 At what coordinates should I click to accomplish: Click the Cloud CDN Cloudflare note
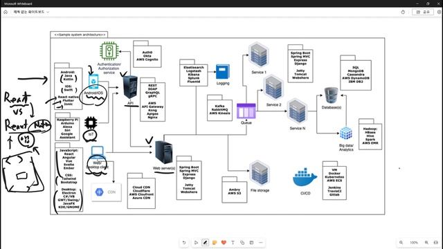141,191
